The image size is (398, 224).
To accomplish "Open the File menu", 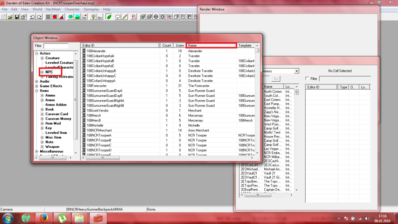I will (x=4, y=10).
